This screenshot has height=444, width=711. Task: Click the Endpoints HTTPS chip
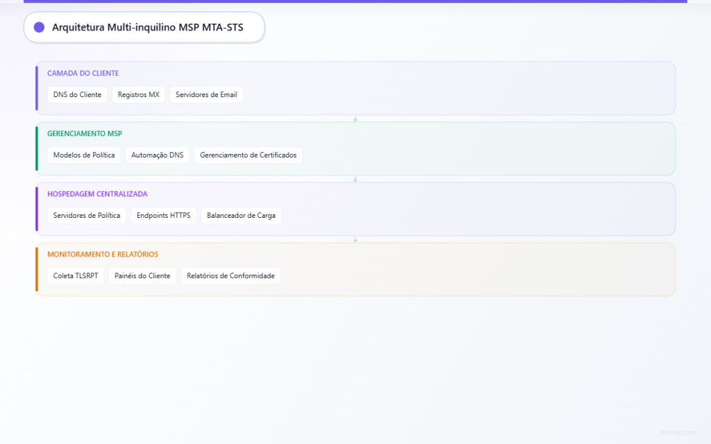(x=163, y=215)
